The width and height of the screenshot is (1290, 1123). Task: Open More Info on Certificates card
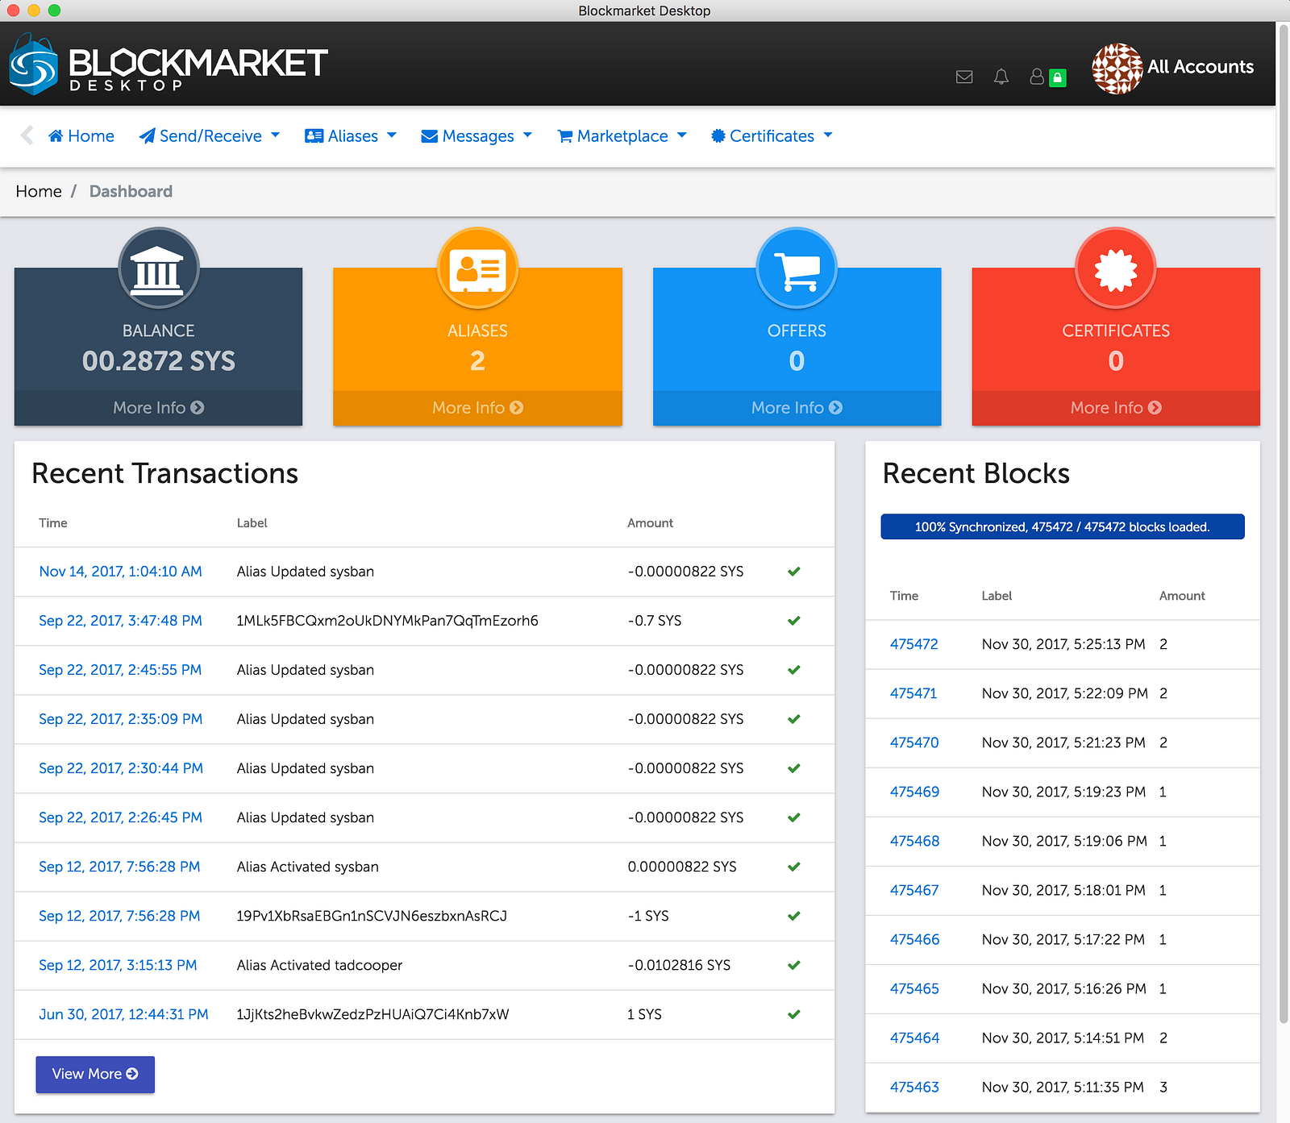tap(1116, 408)
